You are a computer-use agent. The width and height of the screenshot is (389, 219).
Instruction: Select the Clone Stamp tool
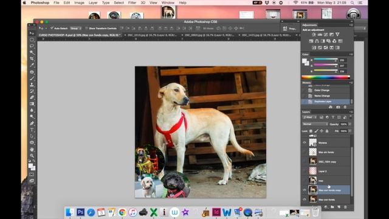32,85
